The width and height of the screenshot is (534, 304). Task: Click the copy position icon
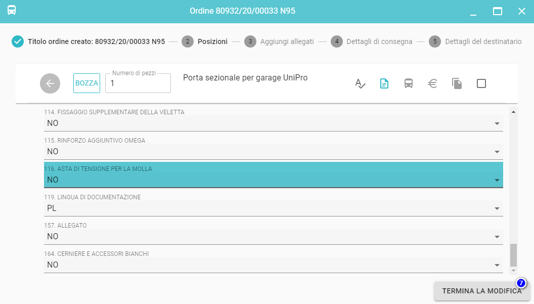[x=457, y=83]
